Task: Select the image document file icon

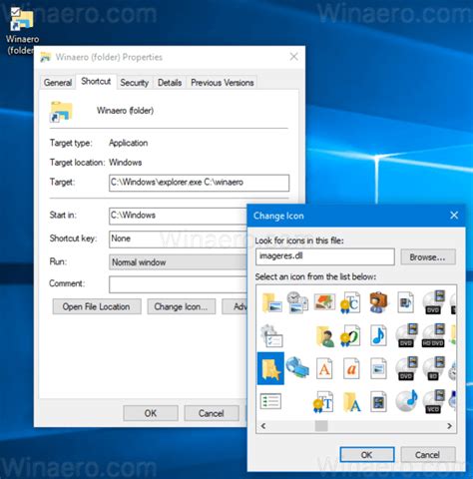Action: 378,368
